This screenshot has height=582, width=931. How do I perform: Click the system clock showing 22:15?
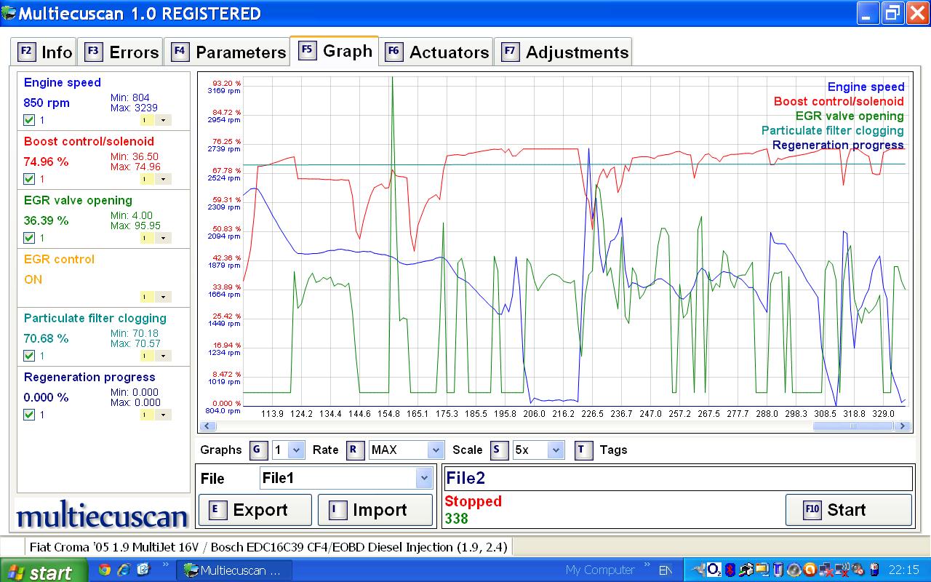point(905,570)
